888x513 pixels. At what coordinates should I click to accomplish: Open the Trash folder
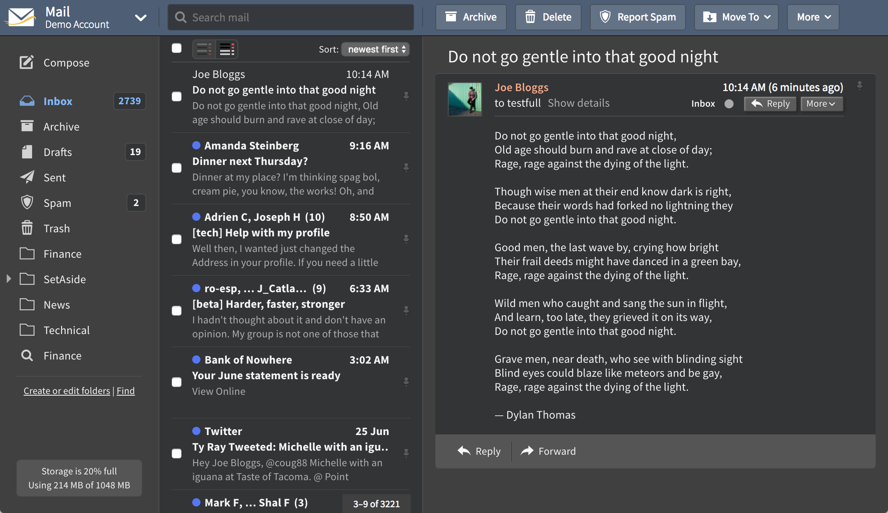pyautogui.click(x=57, y=228)
